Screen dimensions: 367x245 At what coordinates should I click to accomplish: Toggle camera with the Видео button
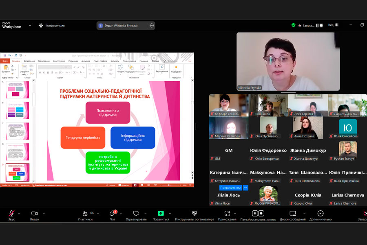(34, 214)
